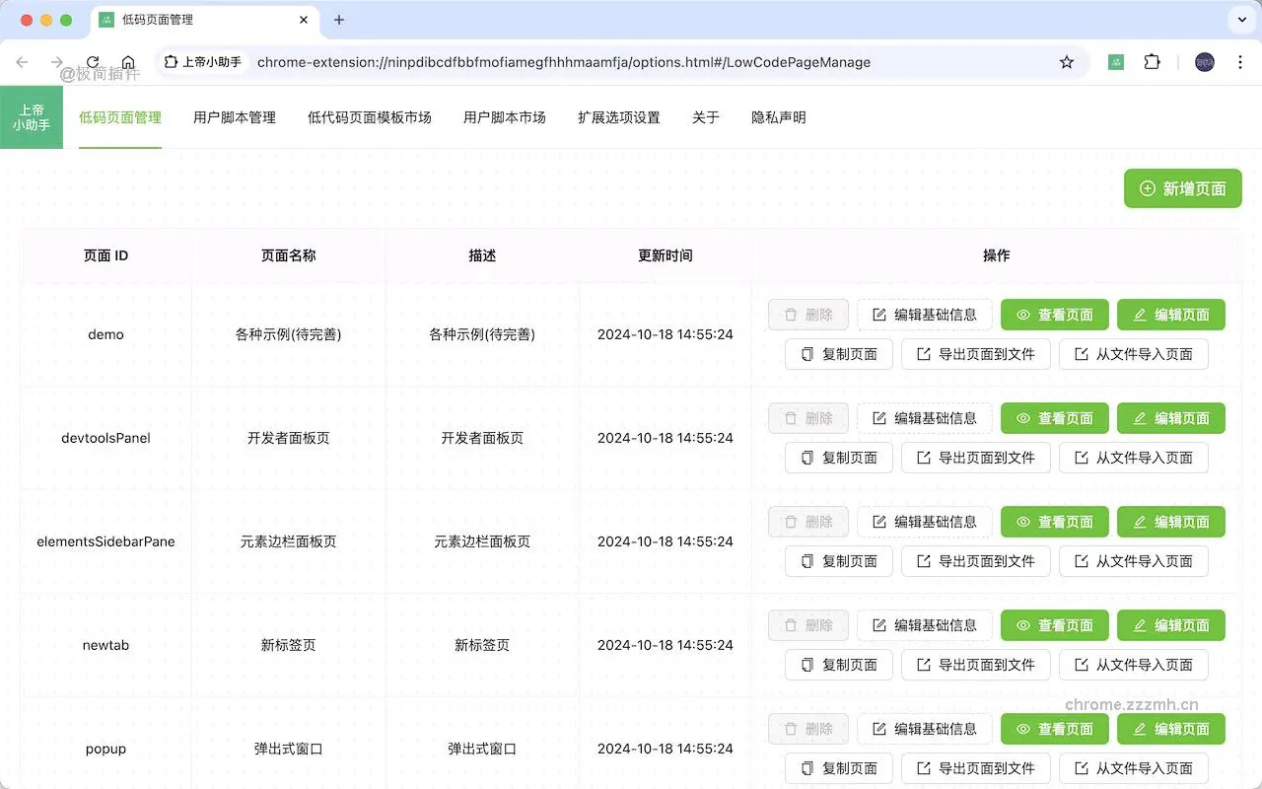Screen dimensions: 1262x789
Task: Open the browser Extensions puzzle icon
Action: 1153,61
